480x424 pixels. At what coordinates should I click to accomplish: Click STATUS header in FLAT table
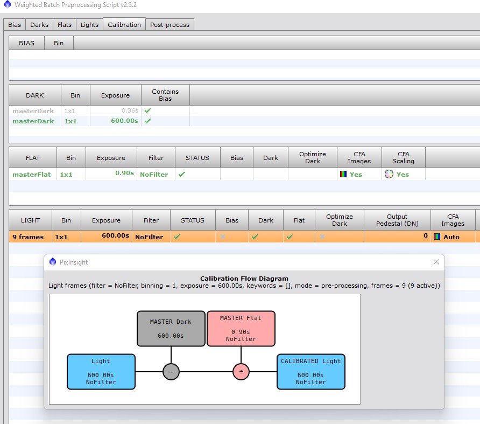click(x=197, y=157)
